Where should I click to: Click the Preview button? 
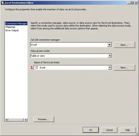click(x=44, y=119)
